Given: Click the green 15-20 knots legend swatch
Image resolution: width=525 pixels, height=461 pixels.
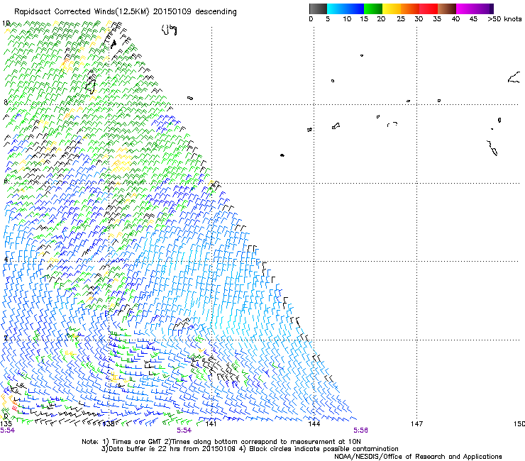Looking at the screenshot, I should (x=373, y=9).
